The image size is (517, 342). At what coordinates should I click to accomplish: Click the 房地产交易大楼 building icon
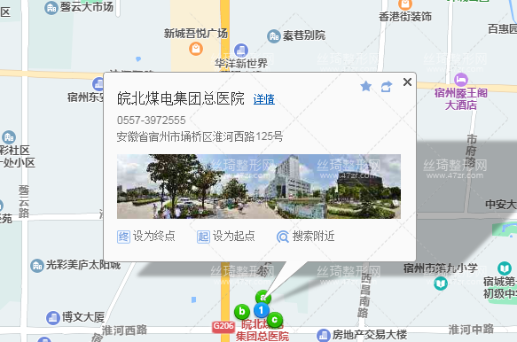tap(324, 336)
